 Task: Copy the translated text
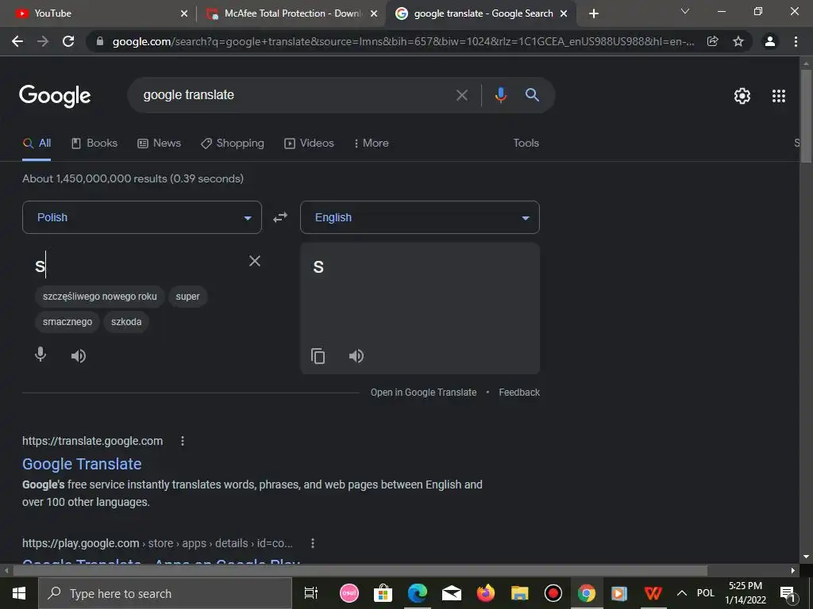click(318, 356)
